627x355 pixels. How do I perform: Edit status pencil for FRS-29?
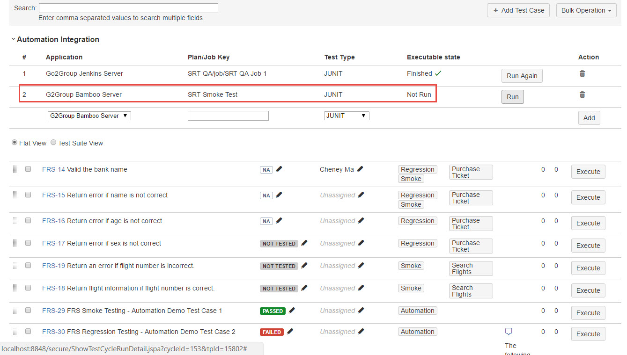[x=292, y=311]
